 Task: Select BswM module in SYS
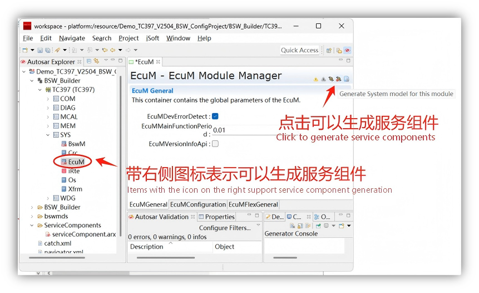coord(73,144)
